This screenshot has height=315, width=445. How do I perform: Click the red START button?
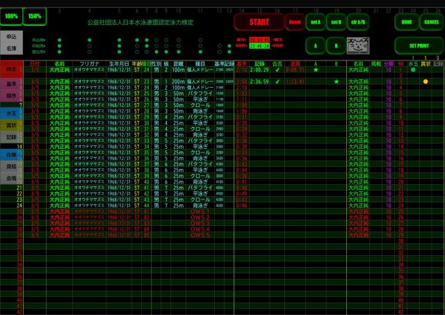point(259,22)
